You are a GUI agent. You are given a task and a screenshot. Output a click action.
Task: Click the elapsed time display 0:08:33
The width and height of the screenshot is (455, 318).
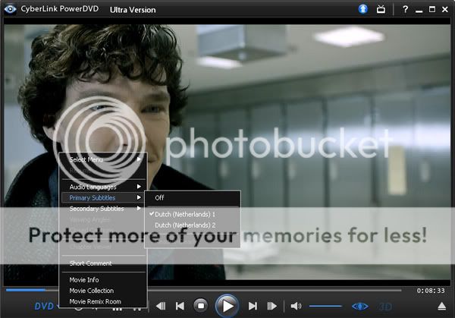[431, 291]
